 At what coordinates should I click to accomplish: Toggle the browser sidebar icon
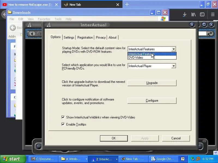coord(202,14)
